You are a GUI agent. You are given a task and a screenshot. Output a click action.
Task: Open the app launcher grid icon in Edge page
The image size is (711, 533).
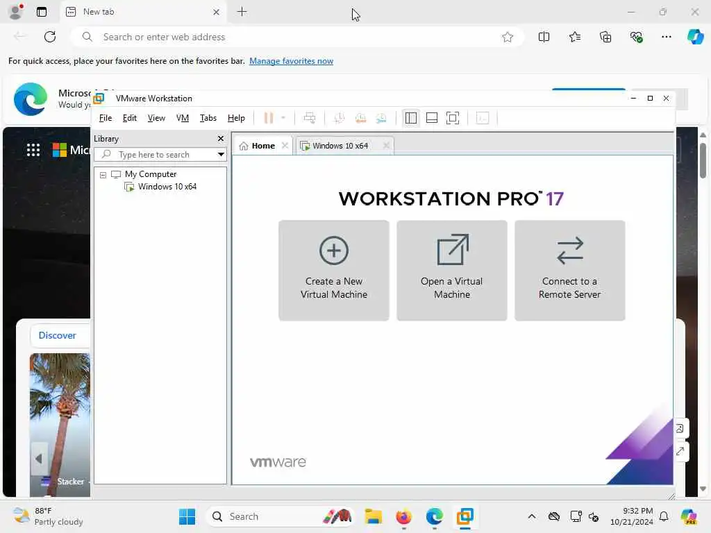(x=33, y=150)
